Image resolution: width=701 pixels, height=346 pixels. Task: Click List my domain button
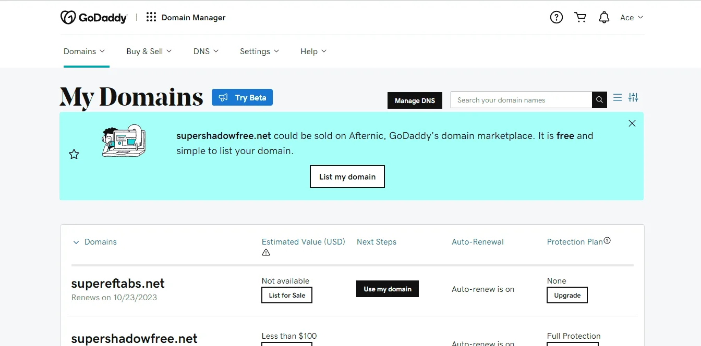347,176
